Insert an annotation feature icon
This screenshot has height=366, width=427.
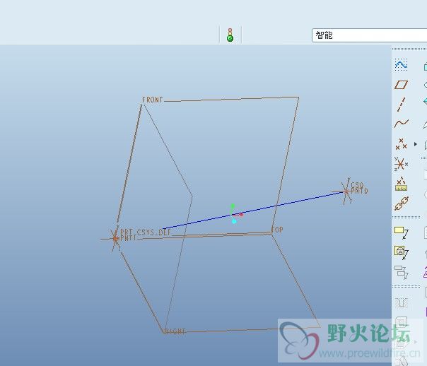point(401,233)
